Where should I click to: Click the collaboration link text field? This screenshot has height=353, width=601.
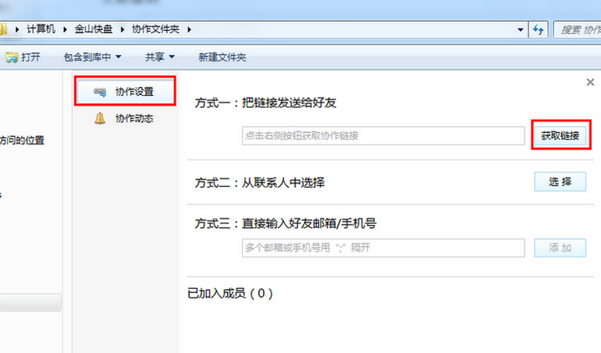pos(382,136)
